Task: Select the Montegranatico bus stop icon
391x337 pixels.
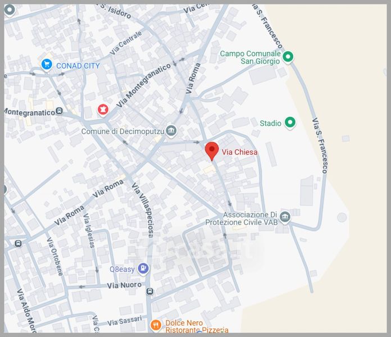Action: click(59, 111)
